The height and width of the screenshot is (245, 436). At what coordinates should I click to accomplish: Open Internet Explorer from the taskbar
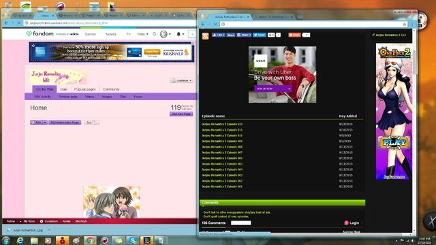click(20, 240)
